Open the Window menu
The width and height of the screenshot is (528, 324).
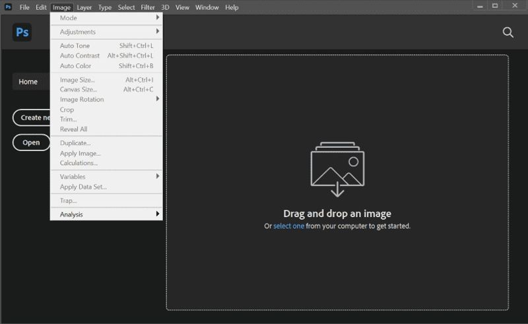pos(207,7)
